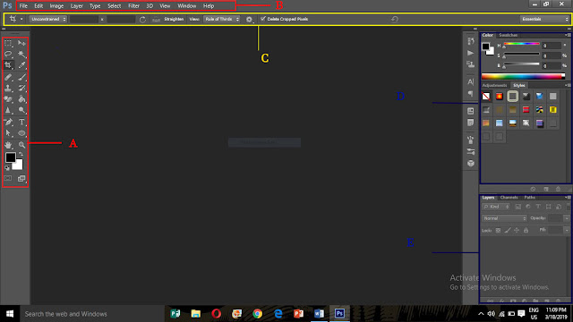The image size is (573, 322).
Task: Open the Rule of Thirds view dropdown
Action: point(221,19)
